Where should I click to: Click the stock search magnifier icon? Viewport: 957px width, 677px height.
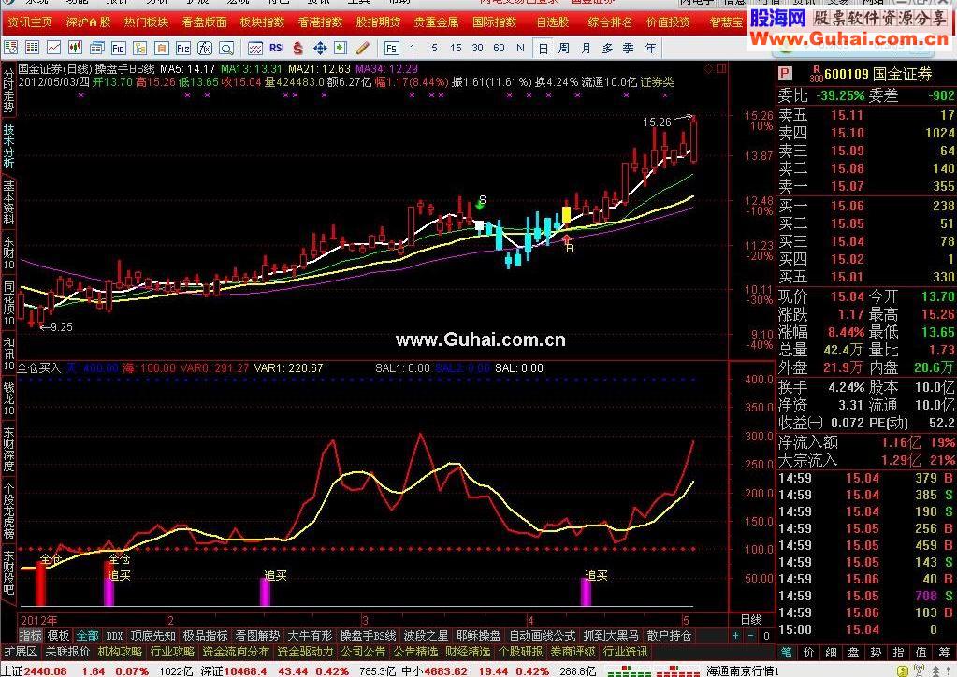tap(226, 48)
